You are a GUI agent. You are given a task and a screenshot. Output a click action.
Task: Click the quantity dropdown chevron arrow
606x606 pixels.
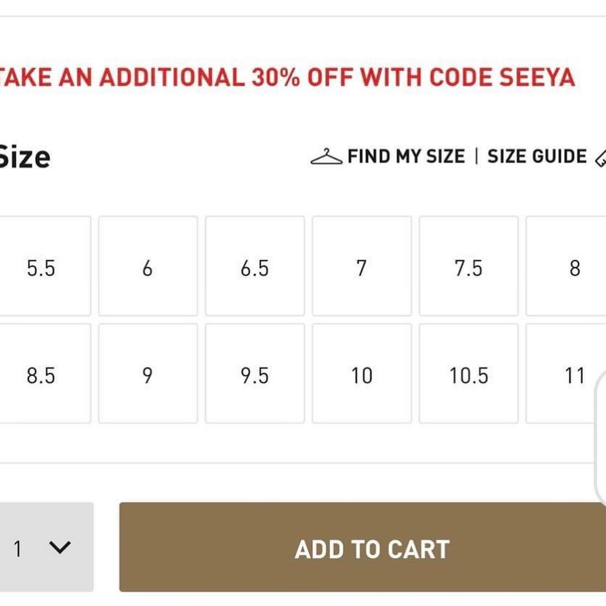pyautogui.click(x=60, y=548)
